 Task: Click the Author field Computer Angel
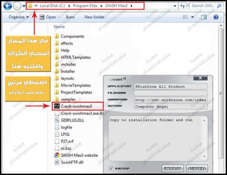[171, 106]
